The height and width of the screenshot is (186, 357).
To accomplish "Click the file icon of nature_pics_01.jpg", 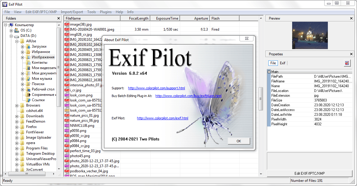I will tap(67, 115).
